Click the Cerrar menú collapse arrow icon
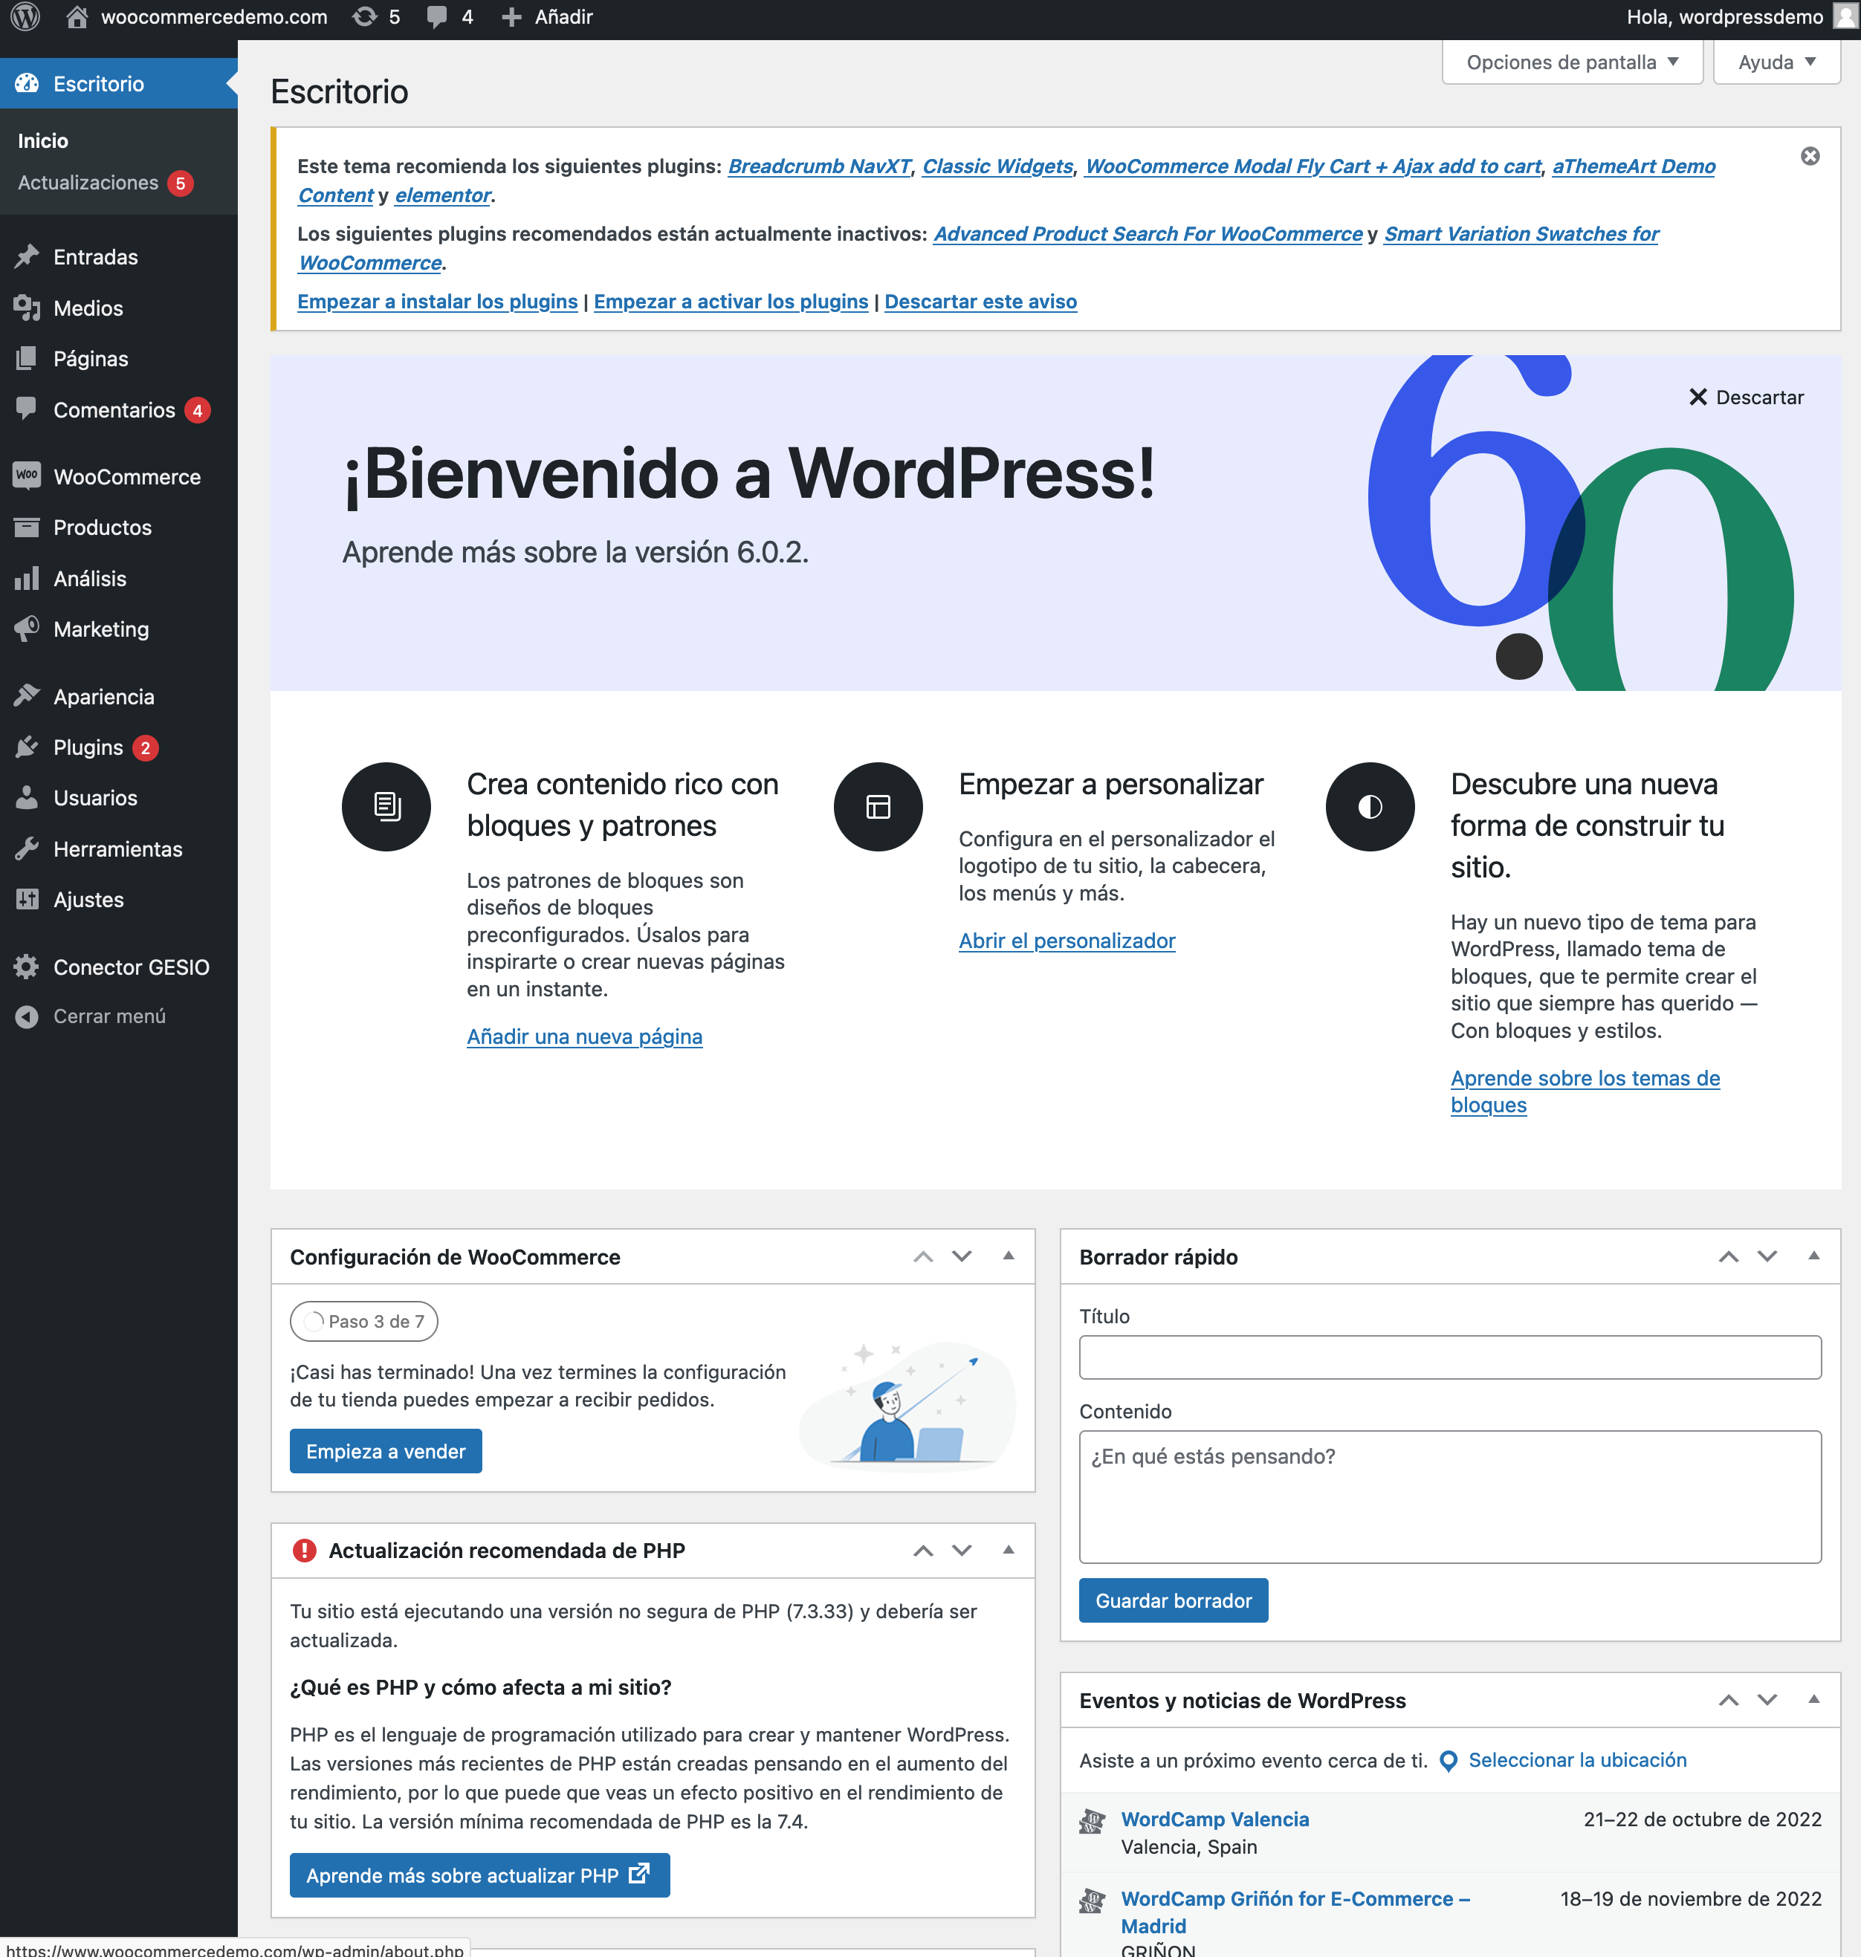Viewport: 1861px width, 1957px height. click(27, 1016)
